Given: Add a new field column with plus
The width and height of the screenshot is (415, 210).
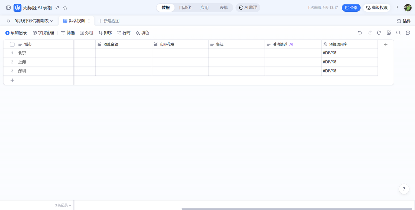Looking at the screenshot, I should click(385, 44).
